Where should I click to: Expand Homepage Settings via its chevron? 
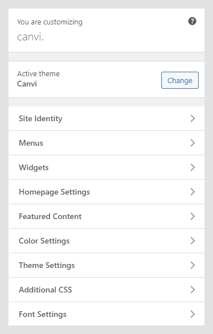(193, 192)
